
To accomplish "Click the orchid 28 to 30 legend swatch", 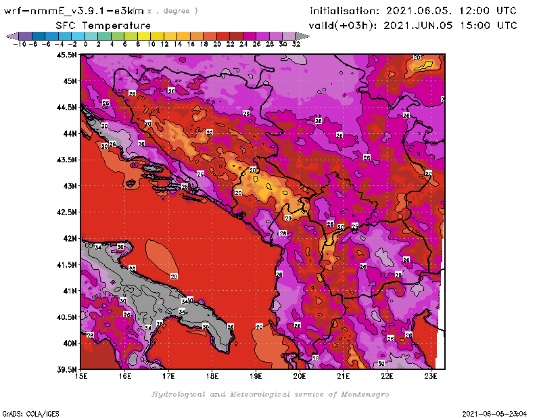I will click(275, 36).
